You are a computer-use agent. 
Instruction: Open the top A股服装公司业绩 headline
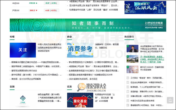click(94, 1)
